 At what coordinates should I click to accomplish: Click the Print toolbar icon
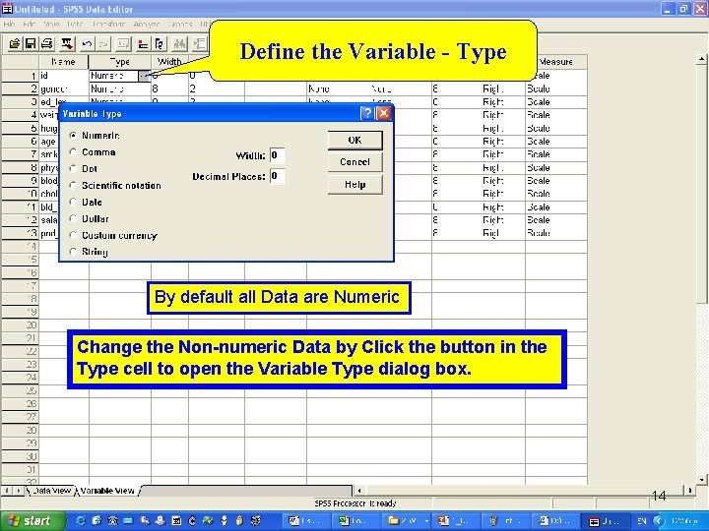[x=46, y=44]
